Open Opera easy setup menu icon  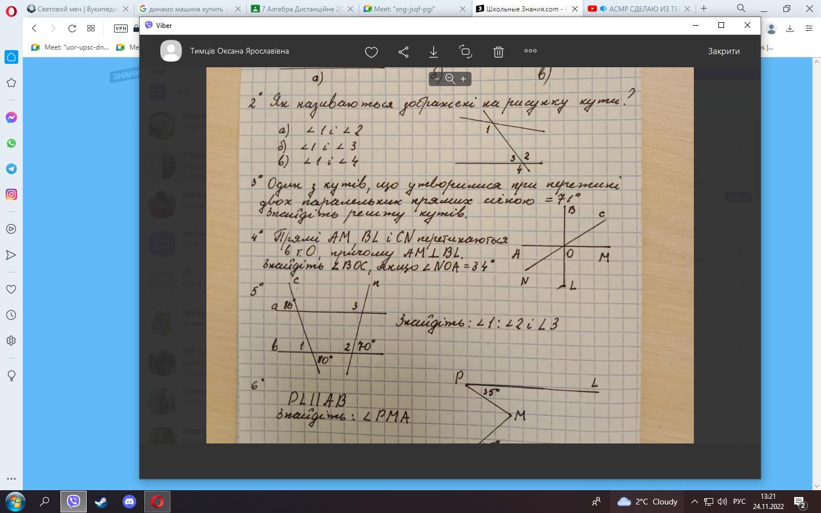tap(808, 28)
